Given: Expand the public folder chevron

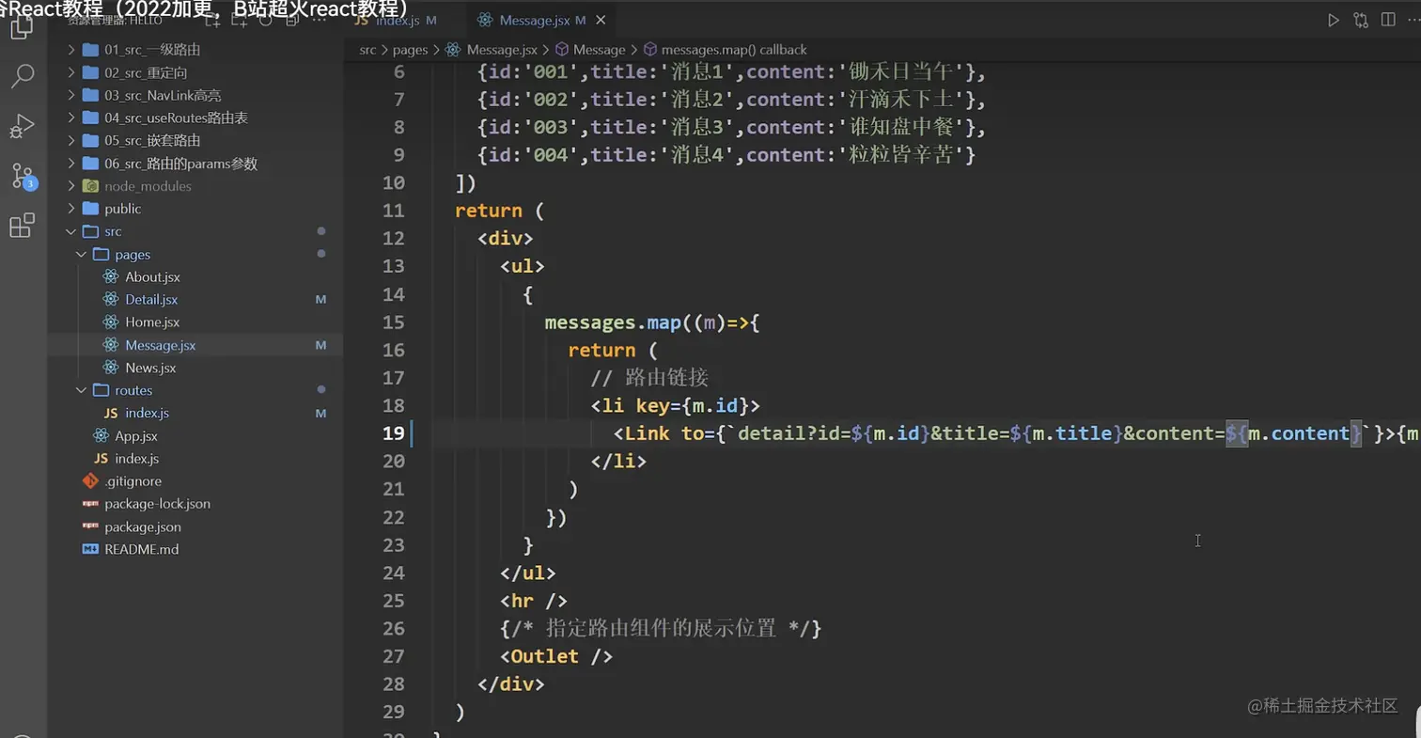Looking at the screenshot, I should (71, 209).
